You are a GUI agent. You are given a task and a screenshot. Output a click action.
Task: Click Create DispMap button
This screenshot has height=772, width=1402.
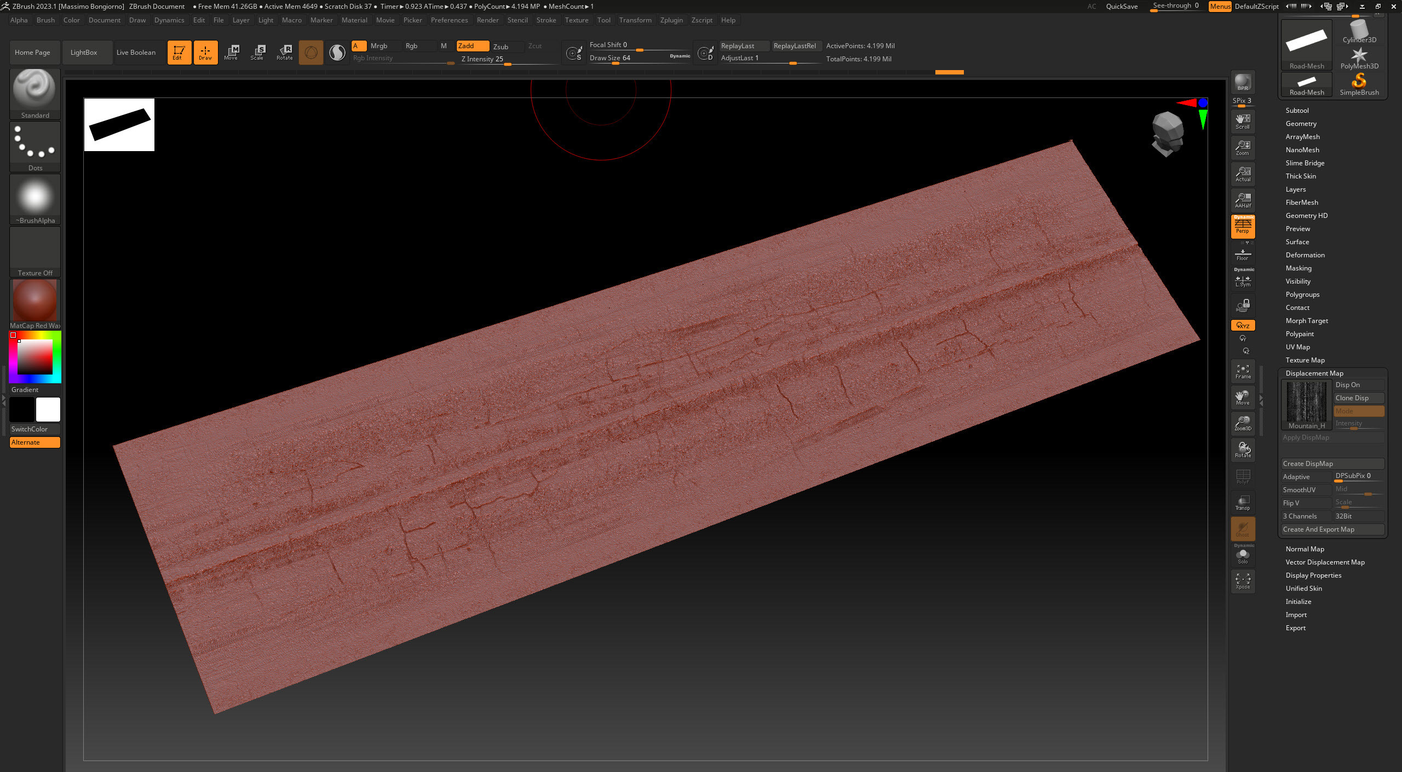(x=1332, y=464)
